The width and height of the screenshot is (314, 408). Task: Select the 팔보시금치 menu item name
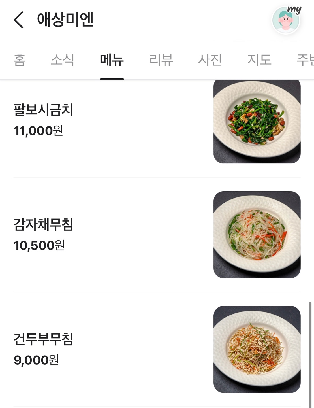point(43,110)
